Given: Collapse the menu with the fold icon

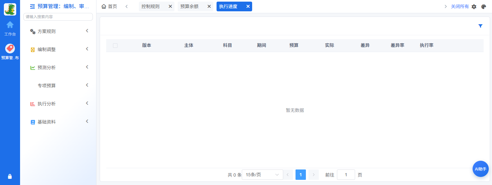Looking at the screenshot, I should pyautogui.click(x=32, y=6).
